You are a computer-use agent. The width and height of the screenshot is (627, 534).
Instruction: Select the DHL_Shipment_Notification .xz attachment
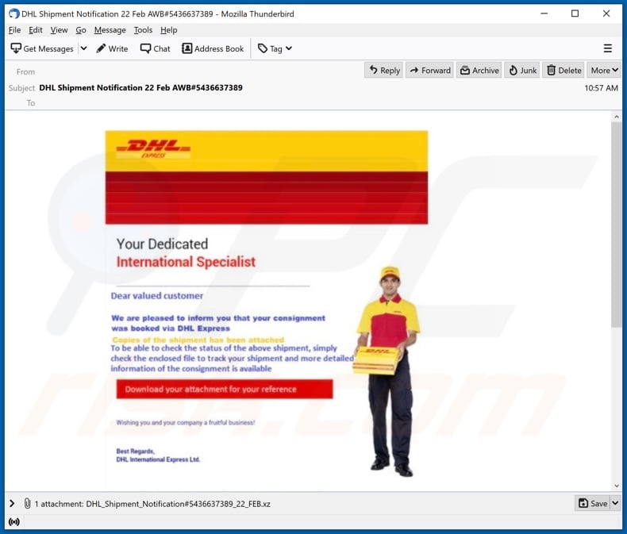[178, 504]
